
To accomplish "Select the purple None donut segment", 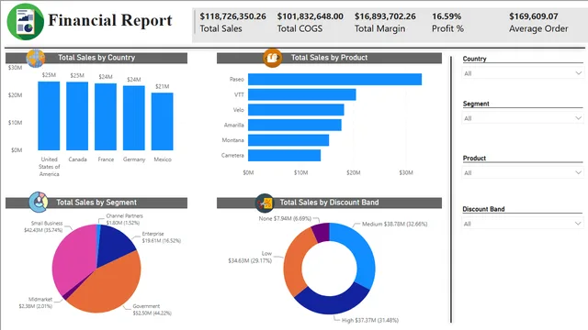I will (x=322, y=231).
